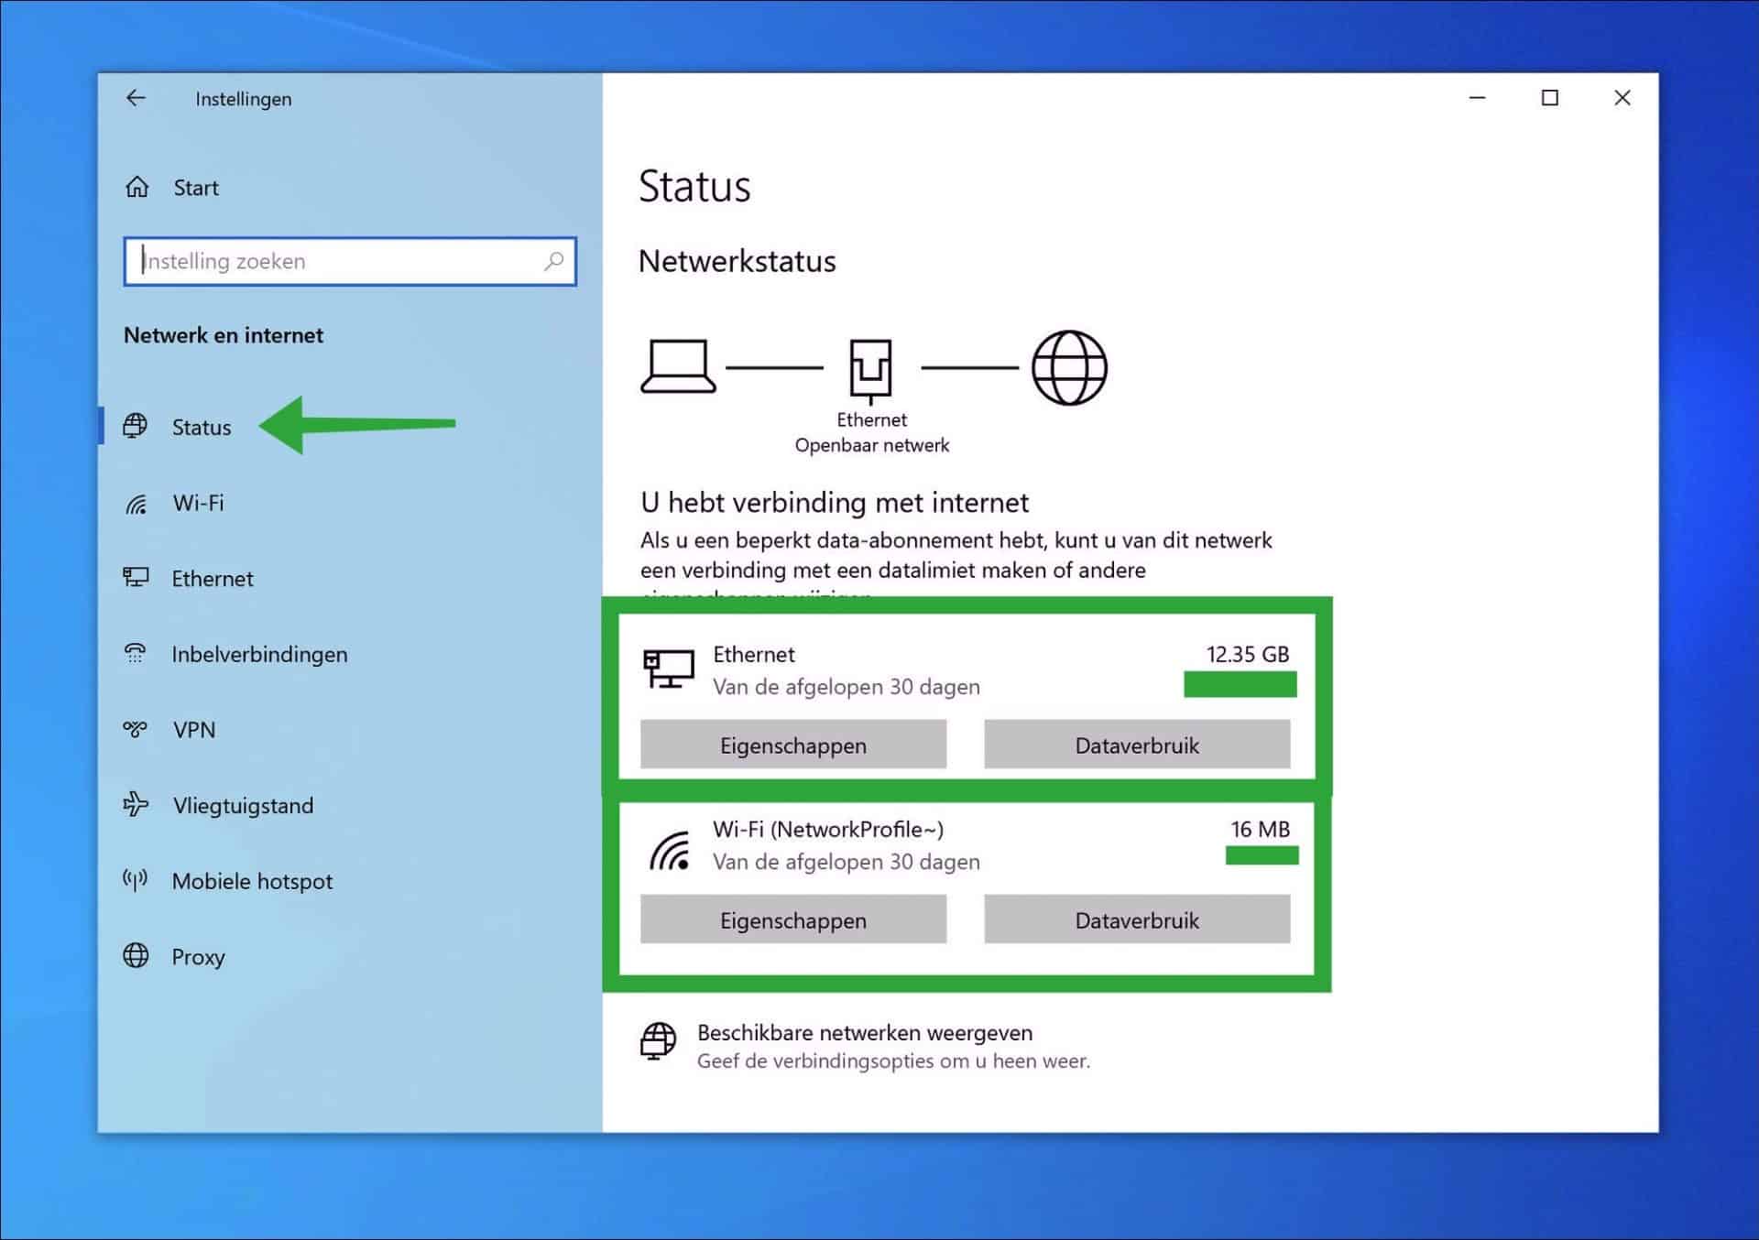Screen dimensions: 1759x1240
Task: Click the back arrow in Instellingen
Action: [136, 98]
